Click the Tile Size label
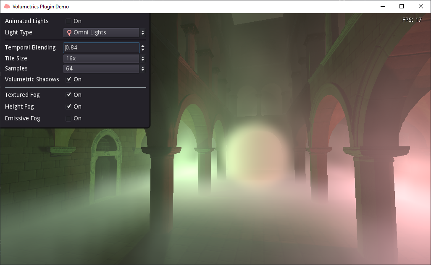This screenshot has height=265, width=431. pos(16,58)
